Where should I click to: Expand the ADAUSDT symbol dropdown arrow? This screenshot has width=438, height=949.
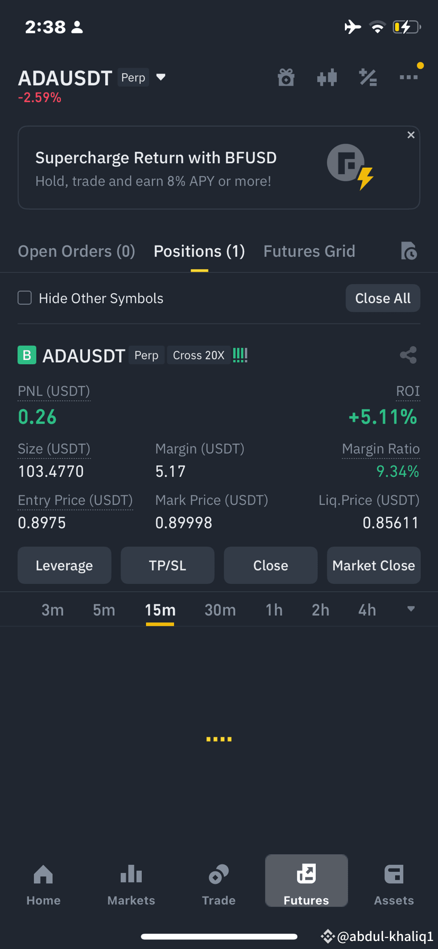tap(161, 77)
